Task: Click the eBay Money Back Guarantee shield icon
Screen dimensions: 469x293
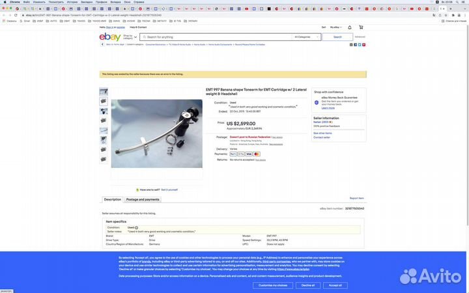Action: click(x=317, y=102)
